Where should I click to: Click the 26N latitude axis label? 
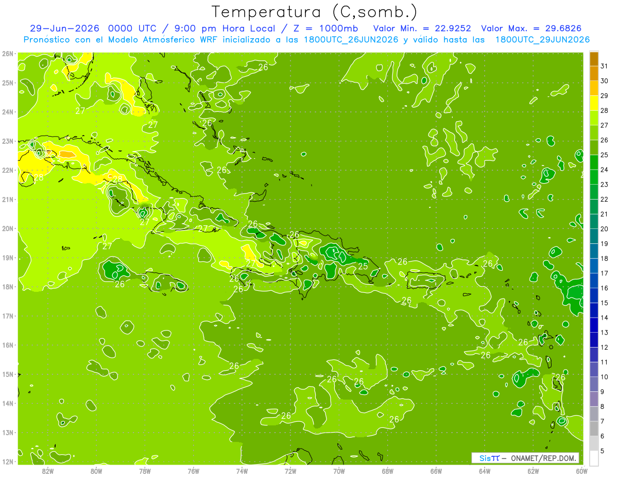click(7, 54)
